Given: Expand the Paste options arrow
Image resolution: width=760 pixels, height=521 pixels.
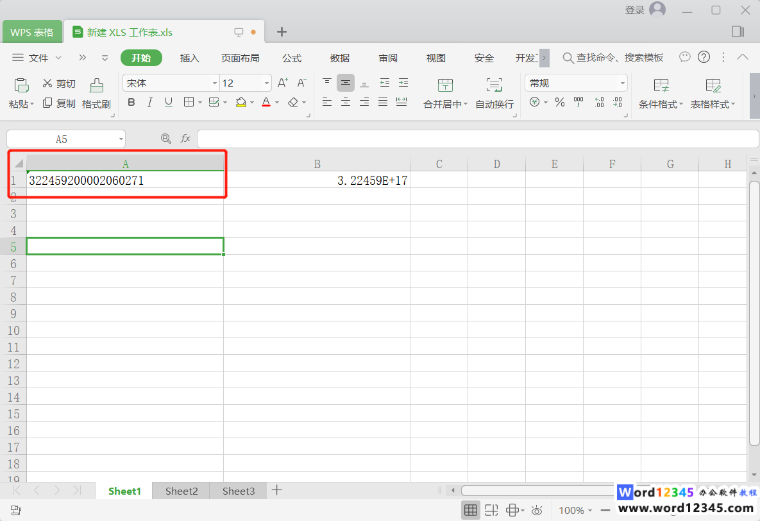Looking at the screenshot, I should (x=33, y=105).
